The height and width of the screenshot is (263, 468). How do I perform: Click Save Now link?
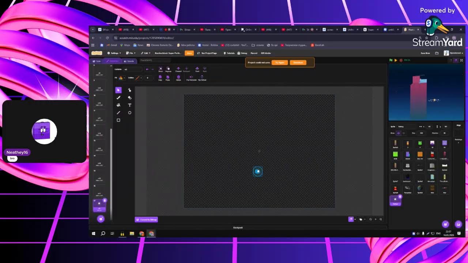point(425,53)
